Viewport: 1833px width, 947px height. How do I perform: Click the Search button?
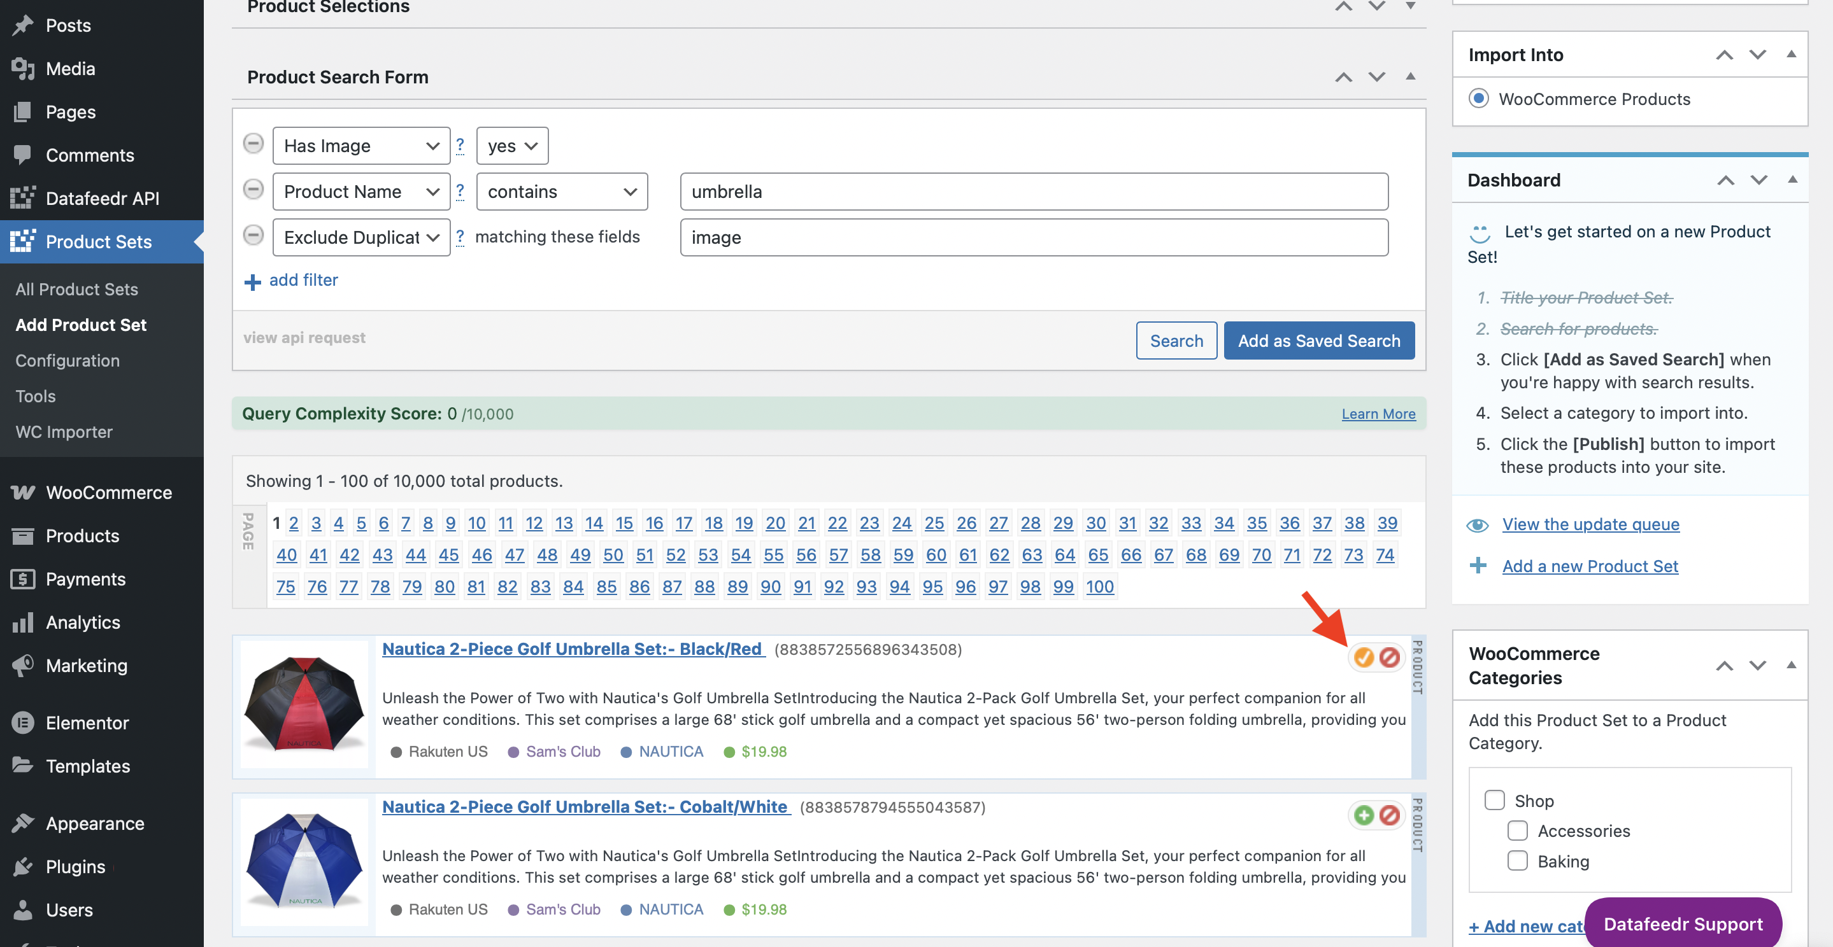coord(1176,340)
